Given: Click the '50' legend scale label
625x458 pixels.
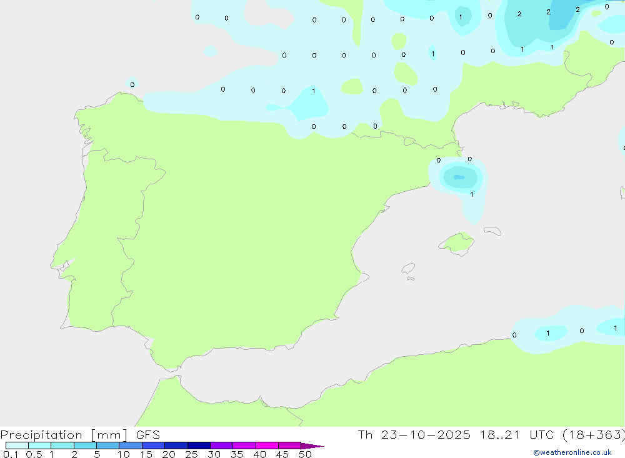Looking at the screenshot, I should pyautogui.click(x=305, y=454).
